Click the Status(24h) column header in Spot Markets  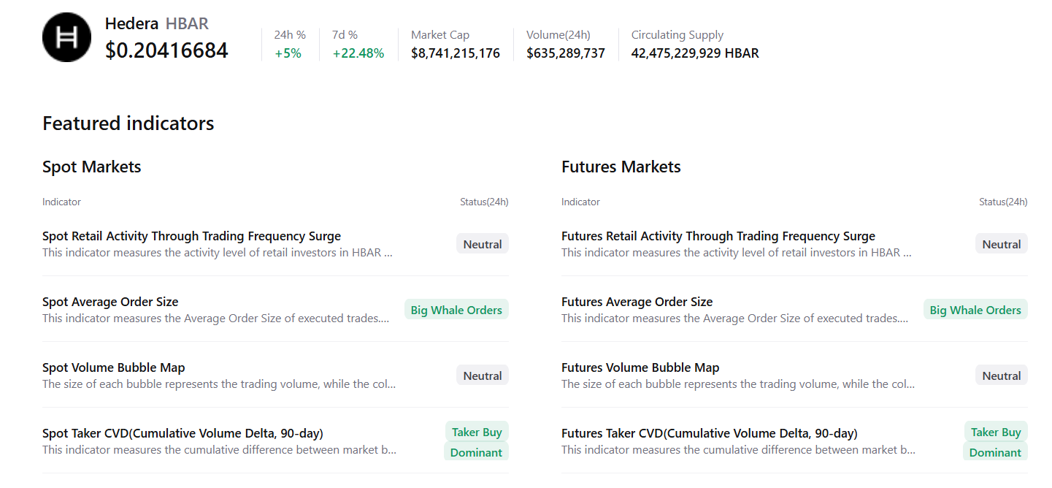(x=484, y=202)
